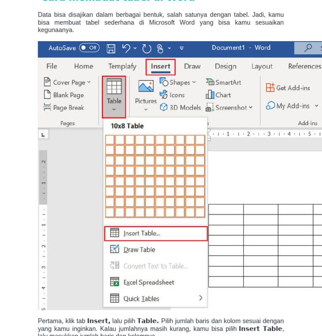Viewport: 322px width, 336px height.
Task: Click the Cover Page icon
Action: coord(47,82)
